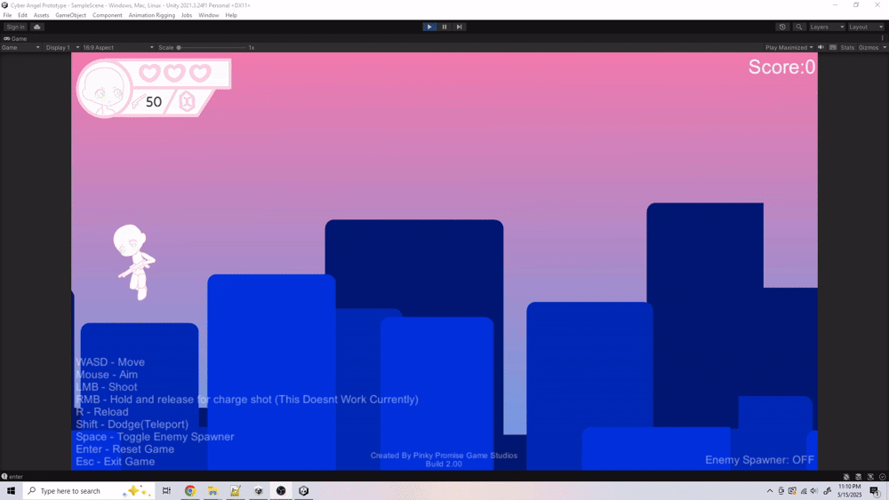Open the Undo History icon
The height and width of the screenshot is (500, 889).
[782, 27]
